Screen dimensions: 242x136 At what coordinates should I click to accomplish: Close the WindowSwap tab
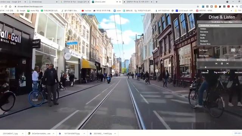click(x=57, y=2)
